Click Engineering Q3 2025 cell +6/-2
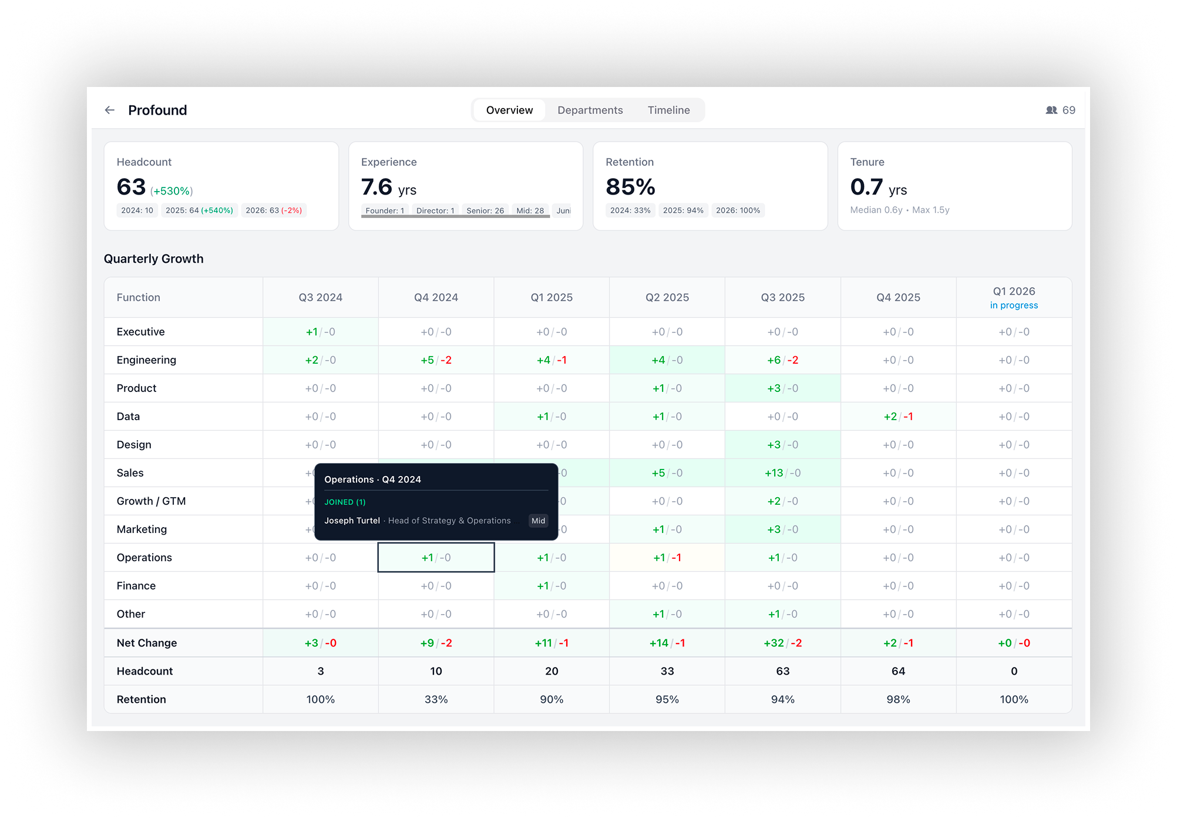 (782, 360)
